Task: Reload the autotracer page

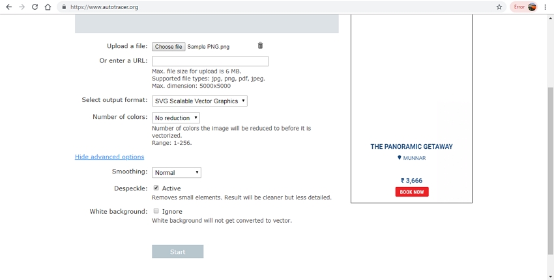Action: (x=35, y=7)
